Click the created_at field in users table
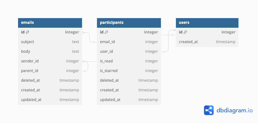Screen dimensions: 258x123 click(x=207, y=42)
